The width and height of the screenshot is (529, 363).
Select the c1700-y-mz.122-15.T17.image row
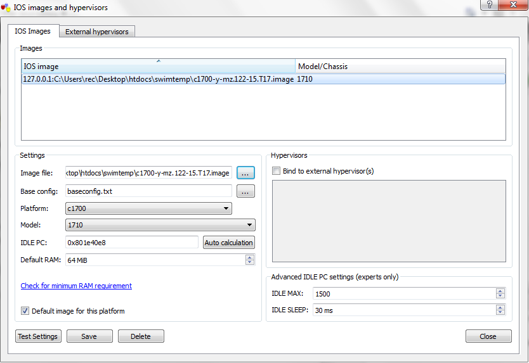(x=263, y=79)
